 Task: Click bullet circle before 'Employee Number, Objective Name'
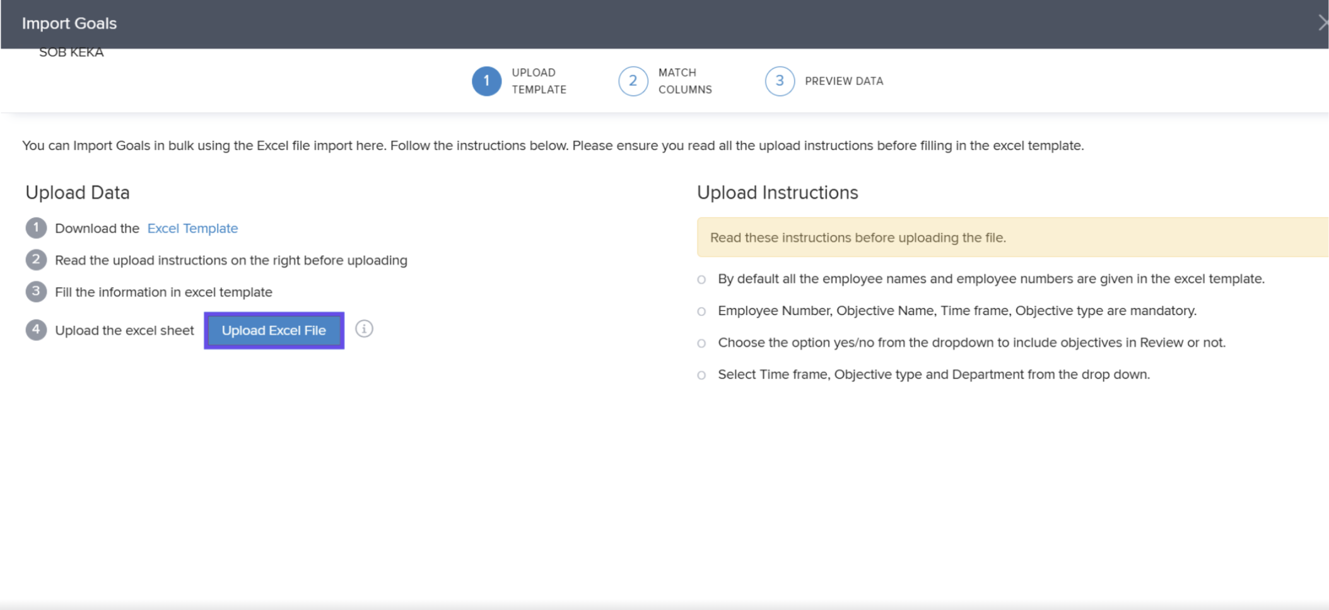click(x=701, y=311)
